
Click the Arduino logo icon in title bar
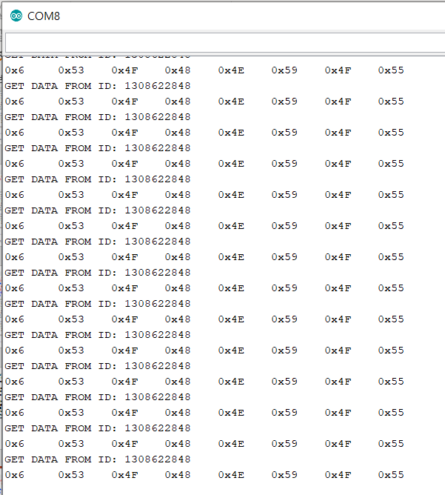(16, 16)
